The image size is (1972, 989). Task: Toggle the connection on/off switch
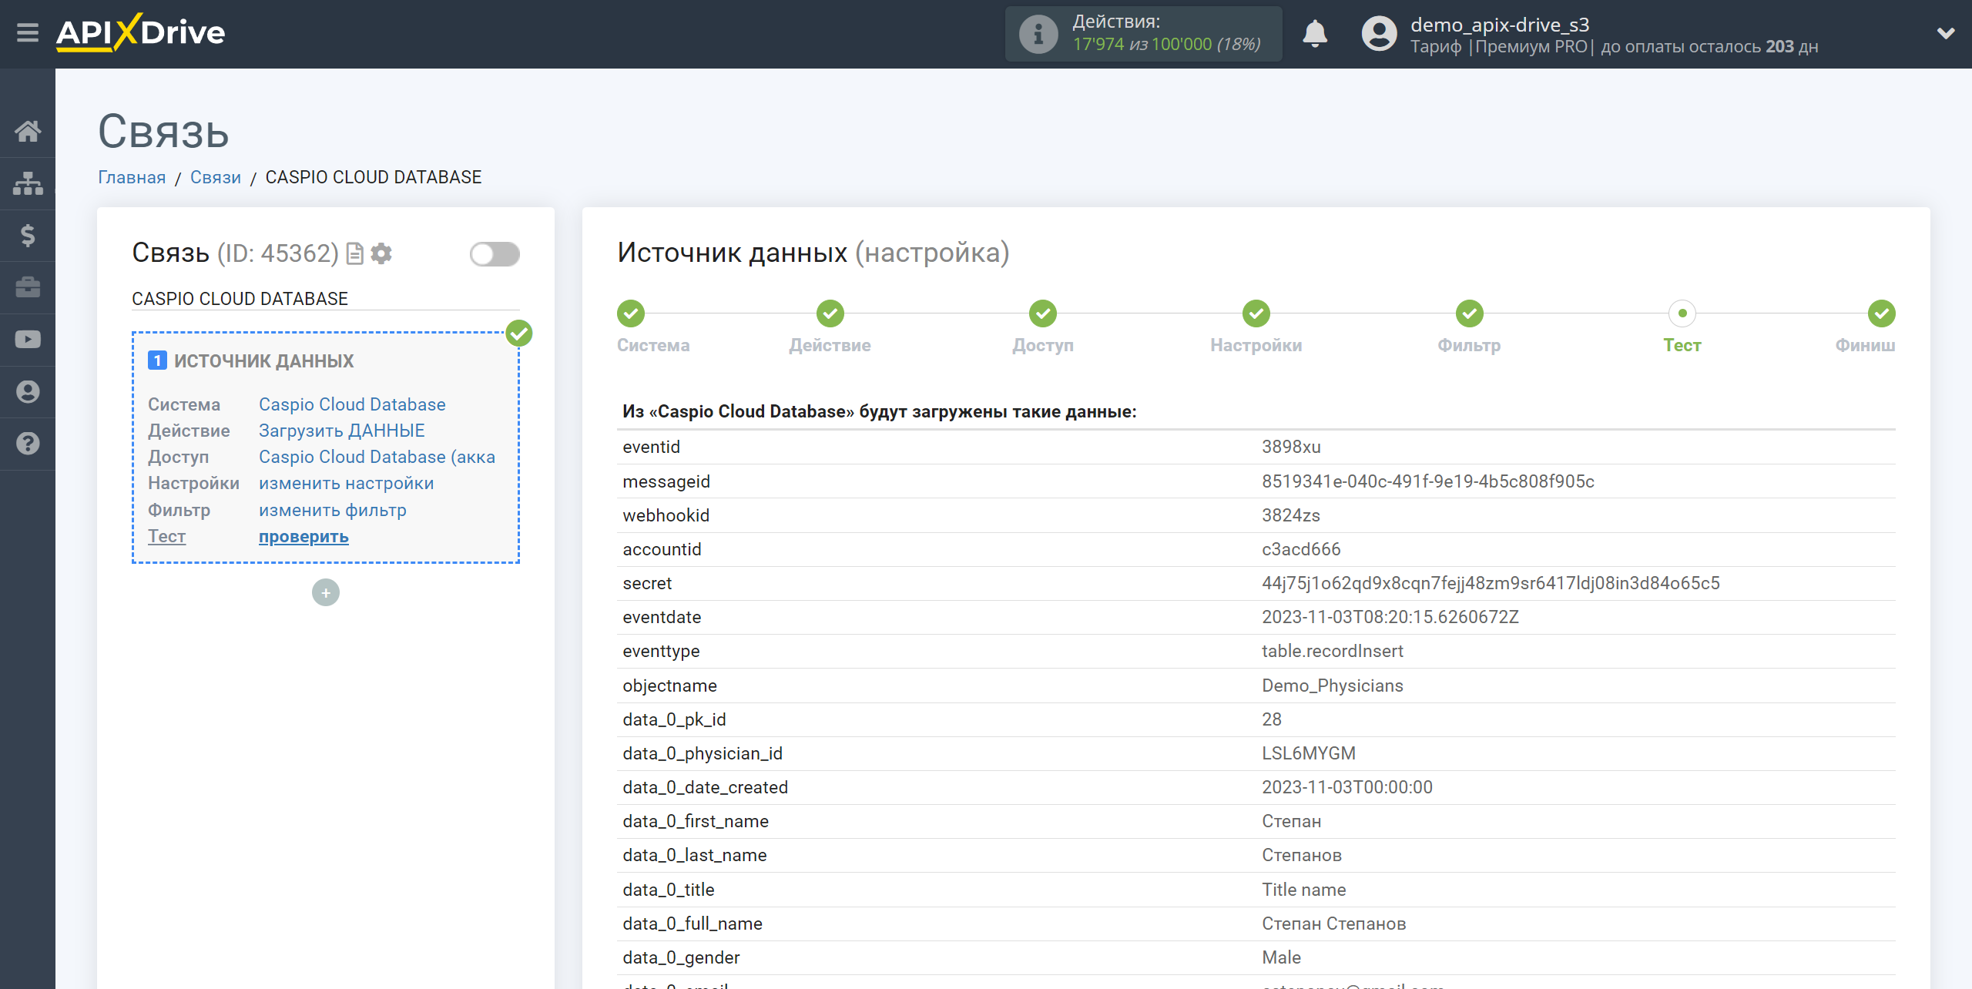(x=495, y=254)
